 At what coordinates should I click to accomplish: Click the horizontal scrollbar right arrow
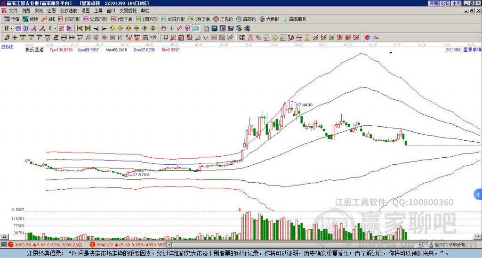click(x=420, y=245)
